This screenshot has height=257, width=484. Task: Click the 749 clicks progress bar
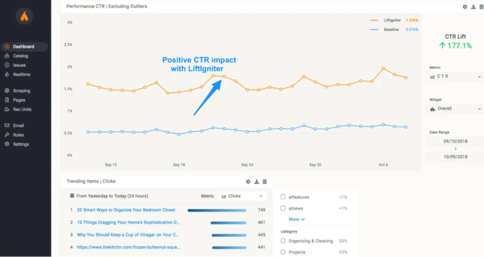217,210
